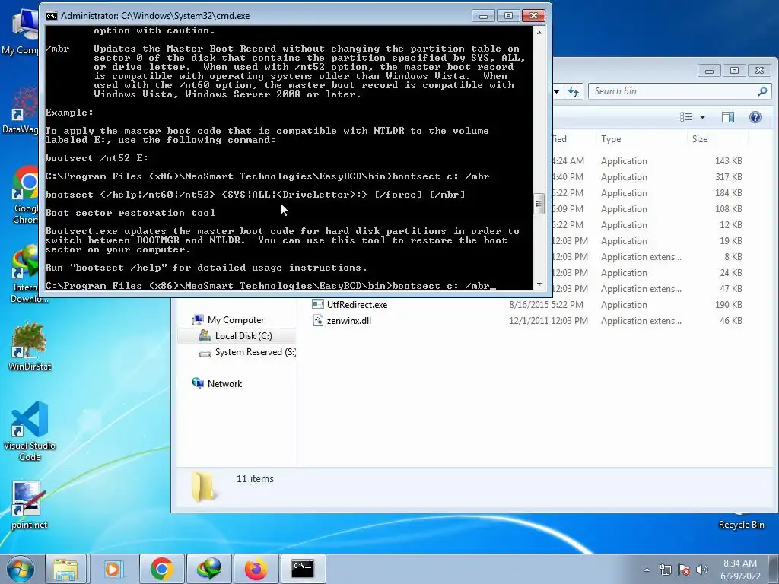Toggle the Explorer preview pane button
The width and height of the screenshot is (779, 584).
[x=728, y=117]
